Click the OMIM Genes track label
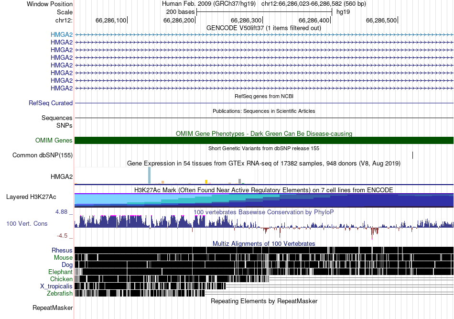454x319 pixels. (x=54, y=141)
